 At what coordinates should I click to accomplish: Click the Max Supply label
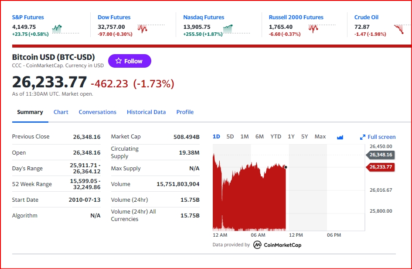(x=126, y=169)
